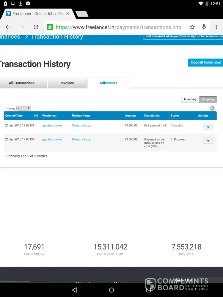Switch to the Invoices tab
Image resolution: width=223 pixels, height=297 pixels.
pos(67,83)
